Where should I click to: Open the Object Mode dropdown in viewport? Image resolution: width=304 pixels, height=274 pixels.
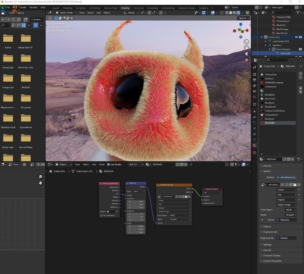66,13
